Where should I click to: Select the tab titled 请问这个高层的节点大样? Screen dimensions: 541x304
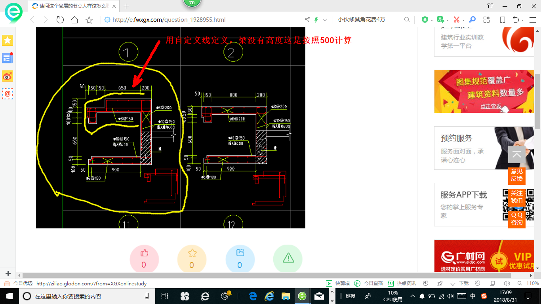[73, 6]
